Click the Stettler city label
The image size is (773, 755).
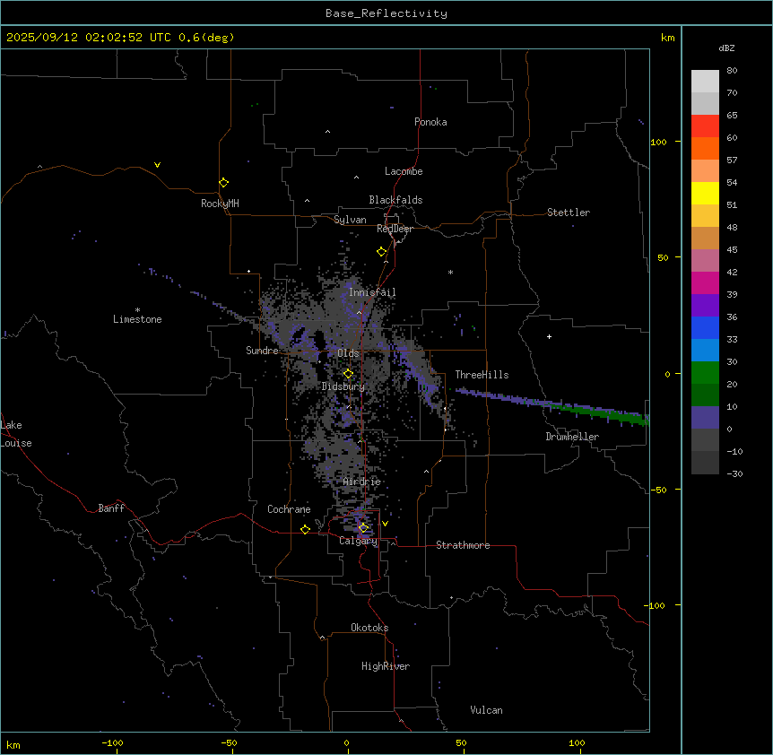pos(569,213)
